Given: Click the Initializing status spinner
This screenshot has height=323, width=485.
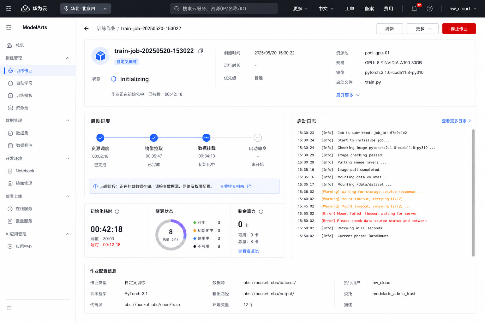Looking at the screenshot, I should point(113,79).
